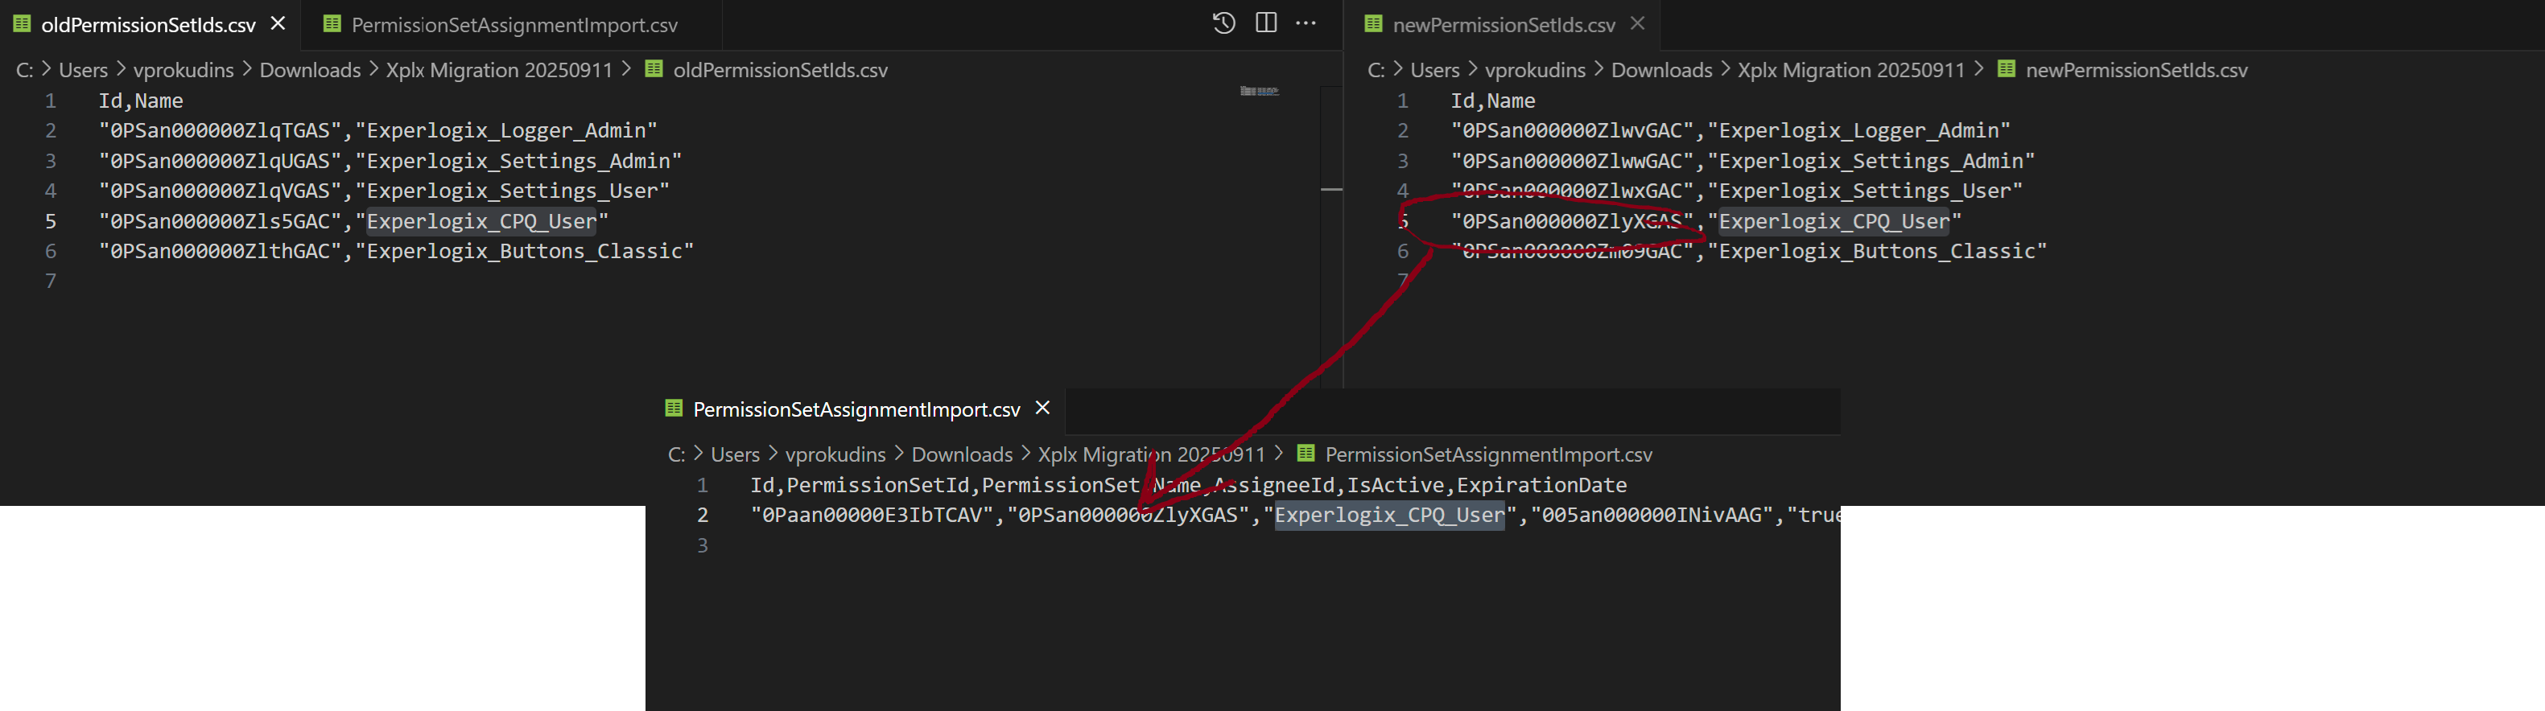Open 'Xplx Migration 20250911' breadcrumb in left editor
The width and height of the screenshot is (2545, 711).
click(x=499, y=70)
